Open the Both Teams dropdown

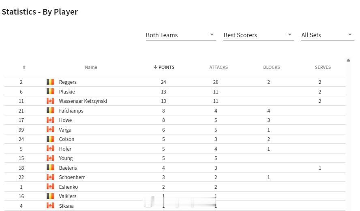coord(181,35)
